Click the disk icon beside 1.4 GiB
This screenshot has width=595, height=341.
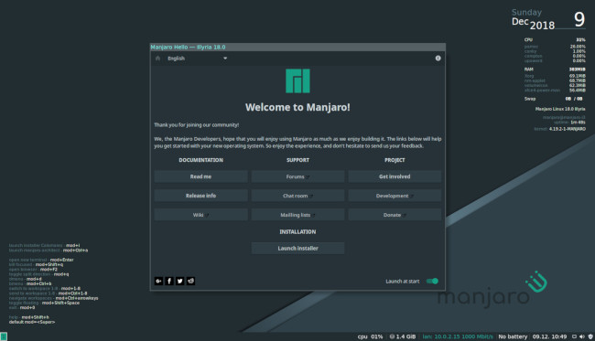click(392, 336)
